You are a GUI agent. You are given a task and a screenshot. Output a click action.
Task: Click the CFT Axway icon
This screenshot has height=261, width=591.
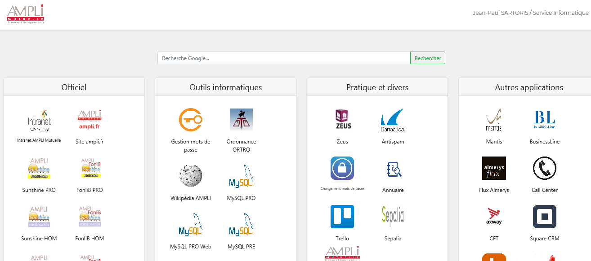coord(494,217)
